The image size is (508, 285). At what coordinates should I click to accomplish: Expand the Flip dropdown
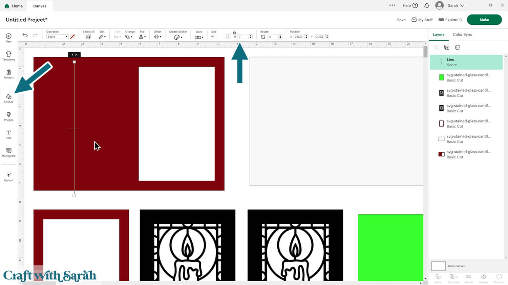[x=143, y=37]
